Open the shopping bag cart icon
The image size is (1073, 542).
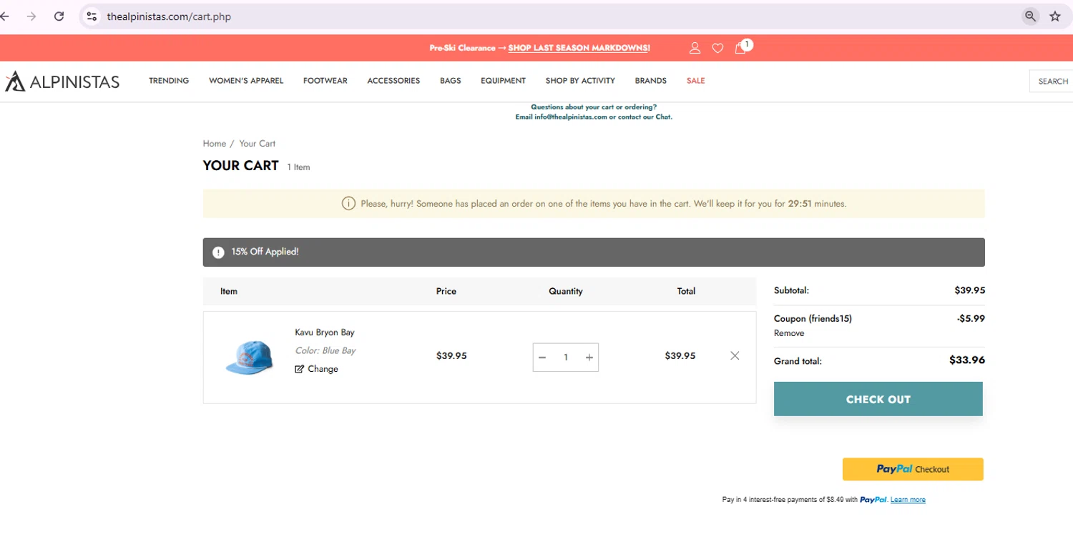(x=741, y=47)
